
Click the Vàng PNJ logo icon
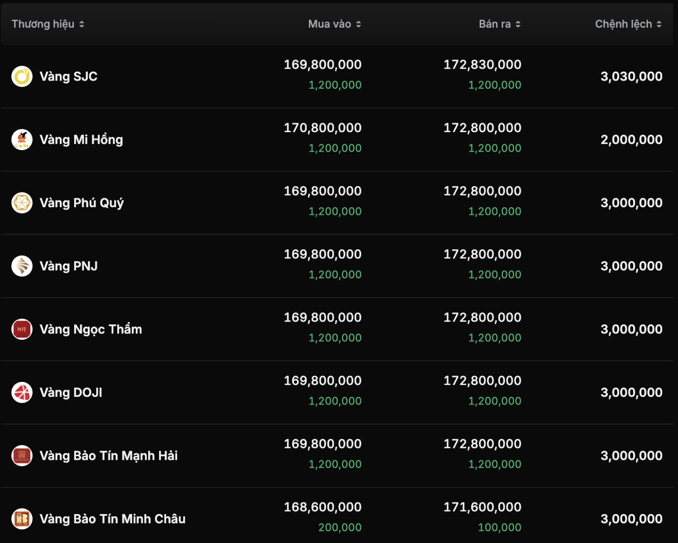tap(22, 266)
